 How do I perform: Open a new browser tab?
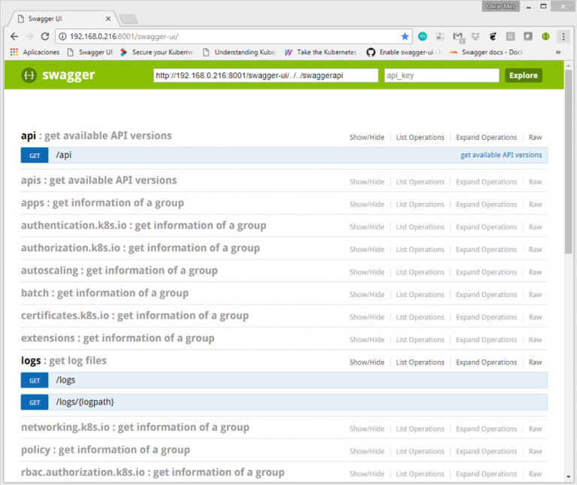(x=128, y=19)
